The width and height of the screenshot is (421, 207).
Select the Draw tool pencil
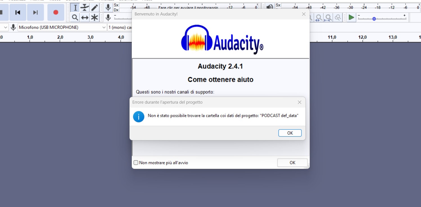click(x=94, y=8)
